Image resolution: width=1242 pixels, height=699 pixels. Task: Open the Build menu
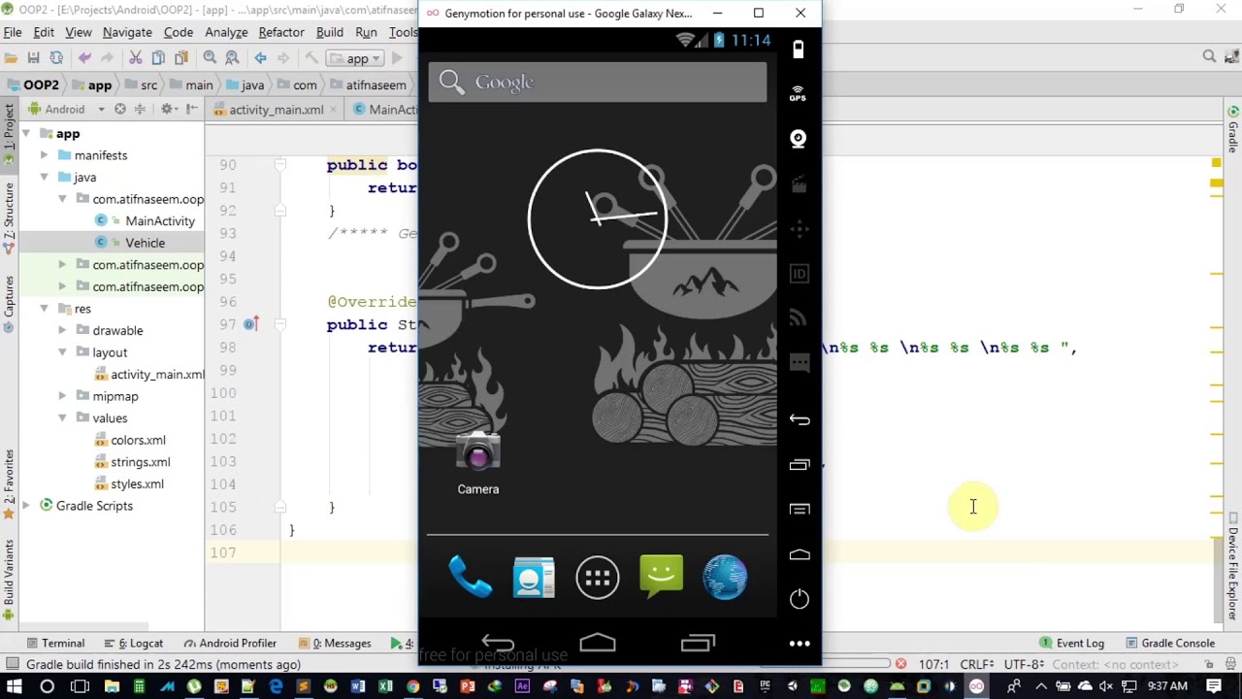coord(330,32)
